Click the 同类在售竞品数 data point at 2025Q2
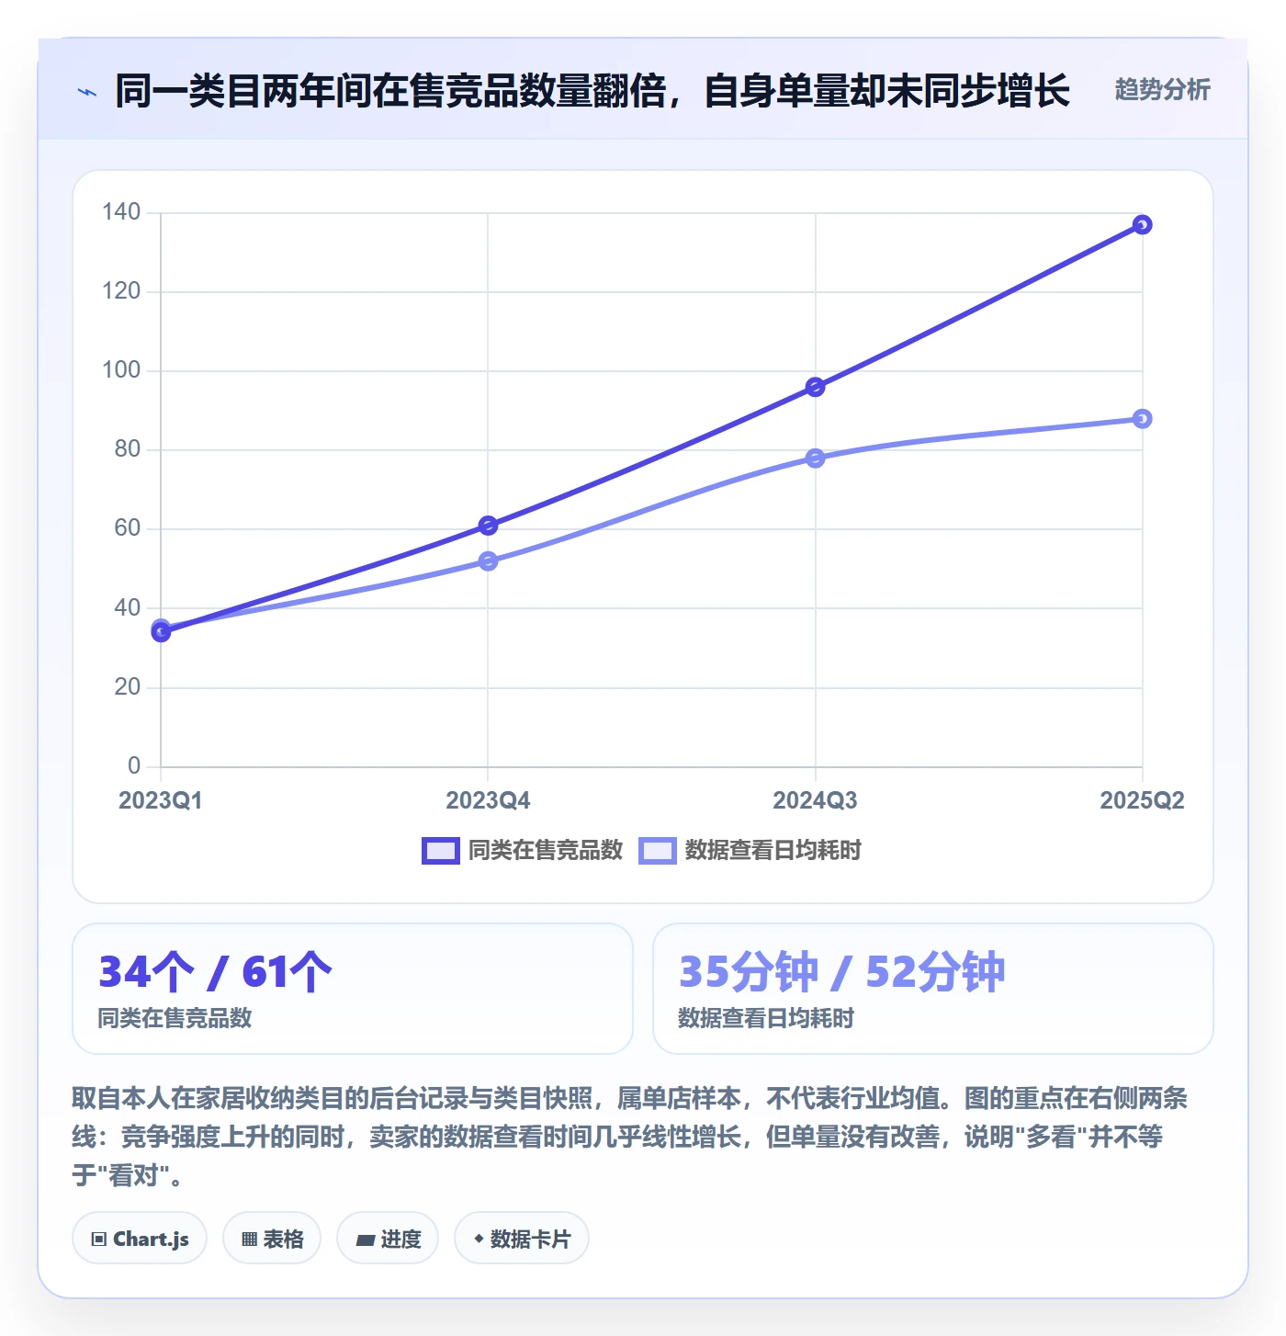This screenshot has height=1336, width=1286. [1142, 225]
